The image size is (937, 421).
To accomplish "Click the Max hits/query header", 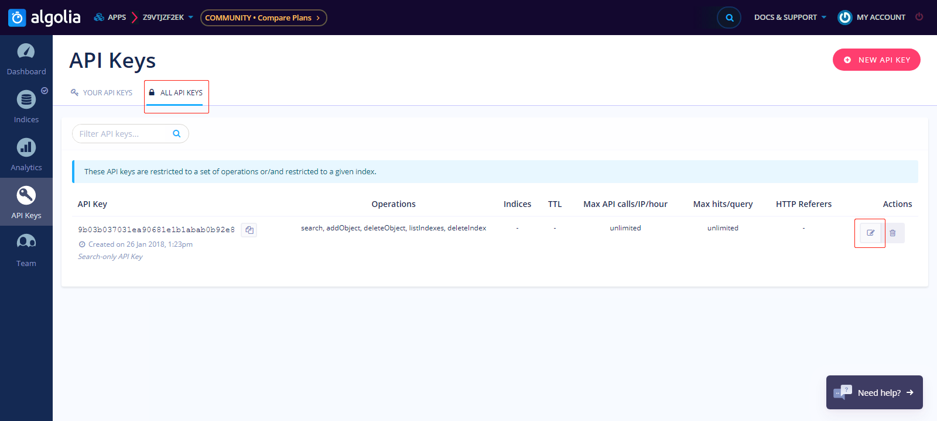I will click(x=723, y=204).
